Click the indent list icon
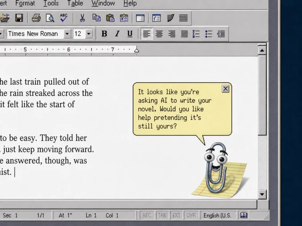The image size is (302, 226). [221, 34]
